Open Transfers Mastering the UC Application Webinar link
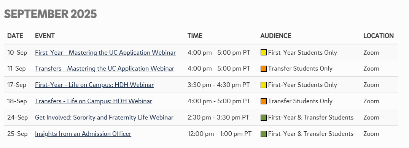Screen dimensions: 409x148 105,69
